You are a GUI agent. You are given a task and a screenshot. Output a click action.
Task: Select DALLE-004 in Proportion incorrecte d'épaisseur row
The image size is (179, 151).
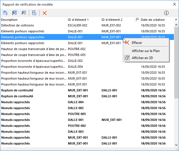pos(75,67)
